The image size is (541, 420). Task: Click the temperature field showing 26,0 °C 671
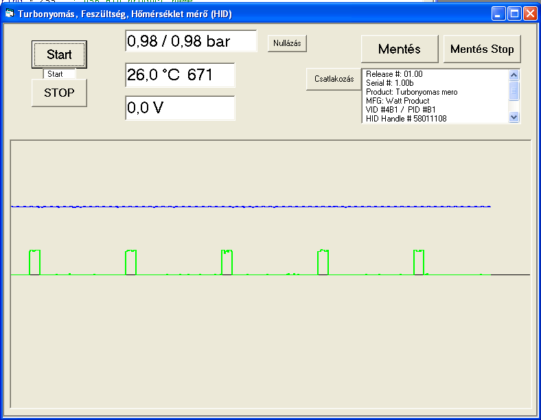180,75
